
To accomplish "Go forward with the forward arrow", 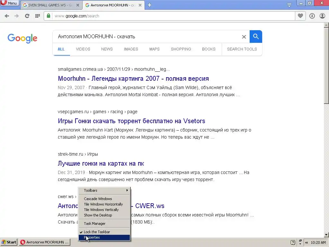I will 17,16.
